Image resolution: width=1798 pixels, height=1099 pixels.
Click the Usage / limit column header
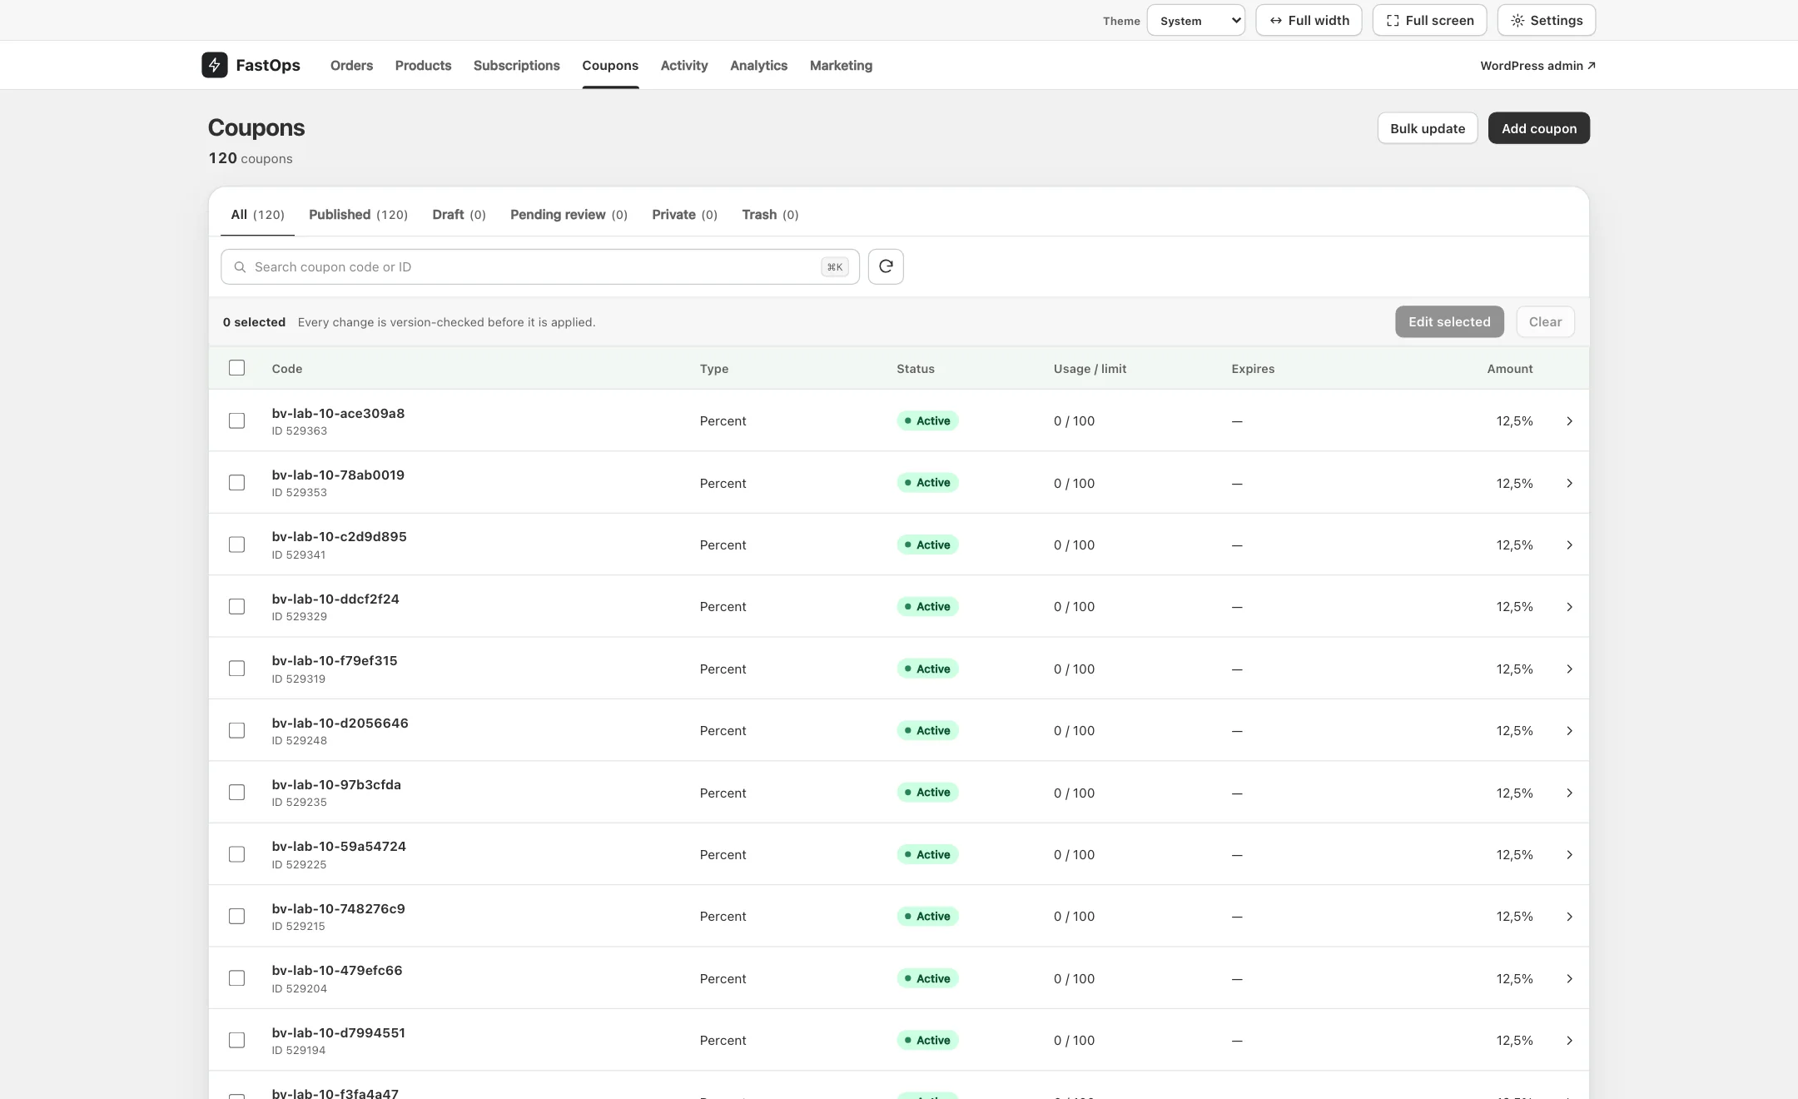pos(1090,369)
